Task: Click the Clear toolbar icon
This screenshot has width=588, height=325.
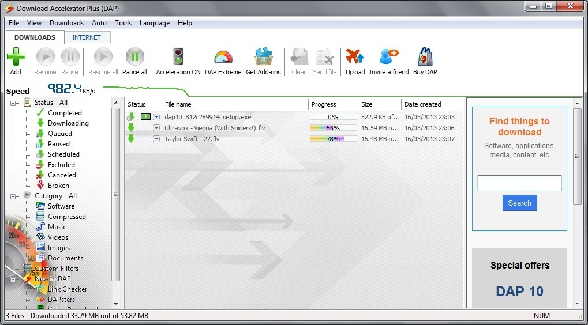Action: 299,57
